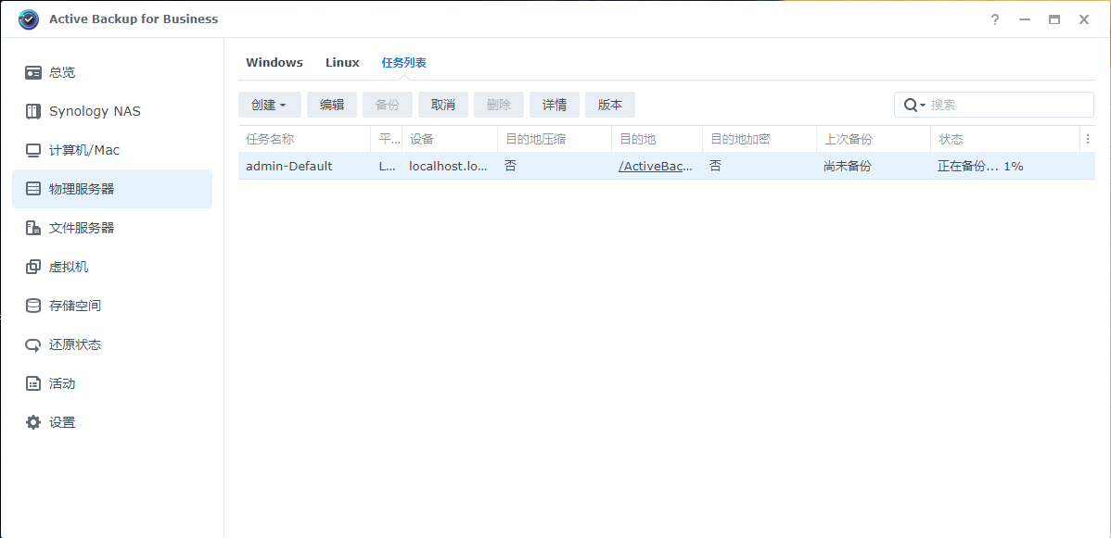
Task: Sort by 任务名称 column header
Action: click(304, 140)
